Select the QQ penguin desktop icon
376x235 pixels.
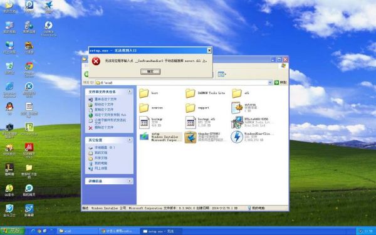9,108
